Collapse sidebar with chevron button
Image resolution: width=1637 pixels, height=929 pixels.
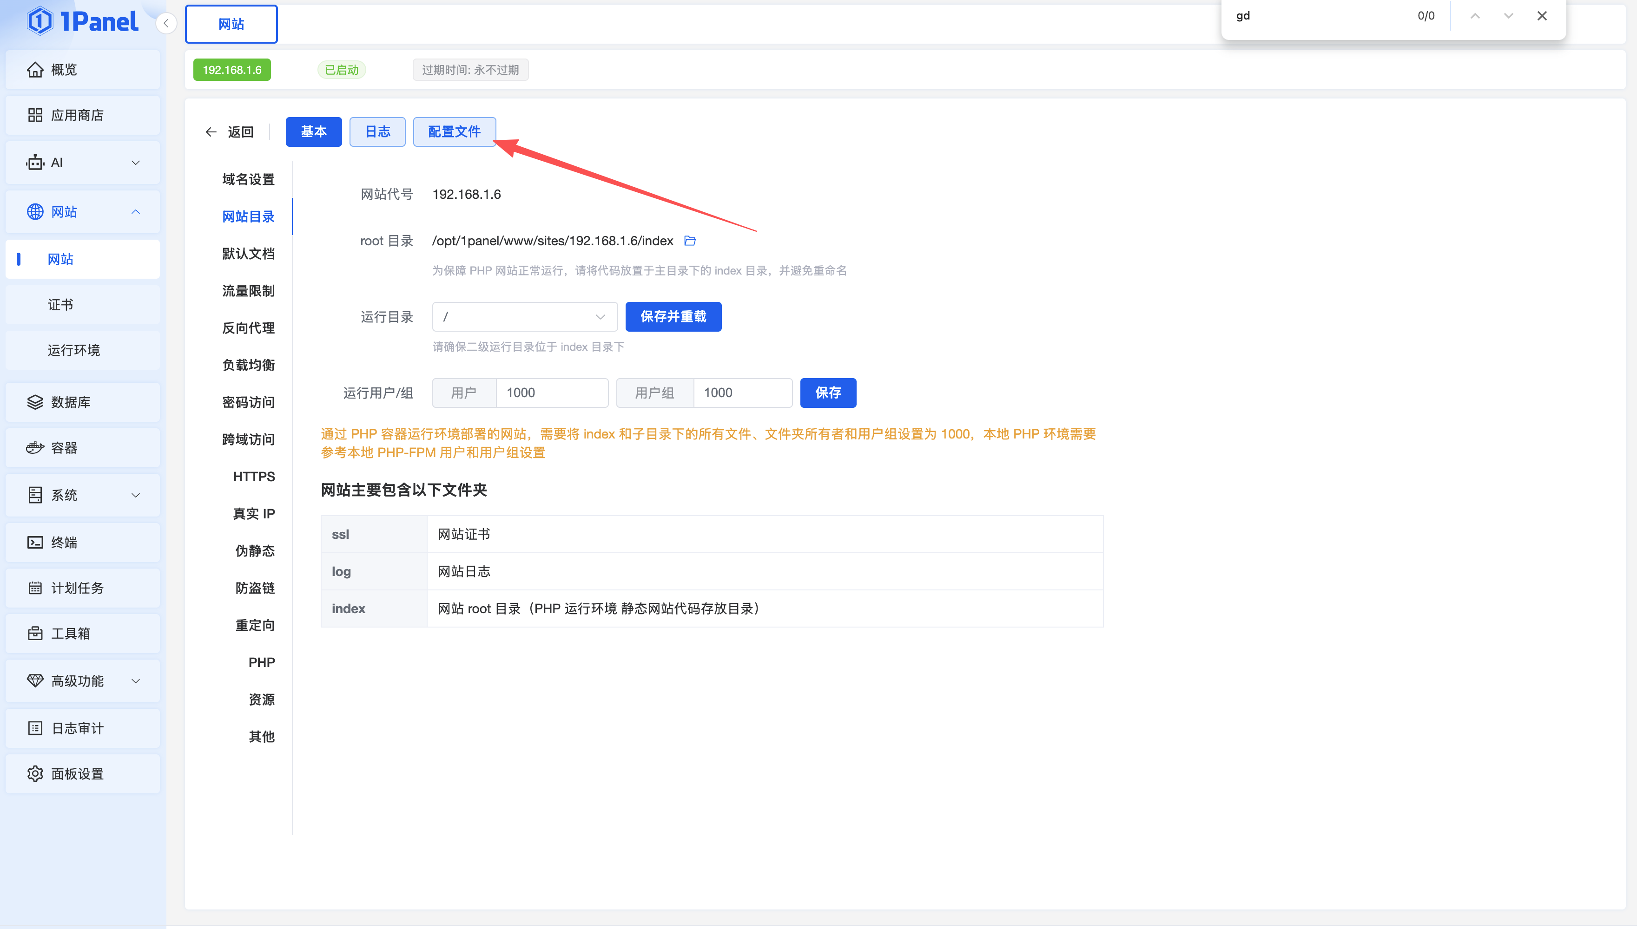[166, 24]
